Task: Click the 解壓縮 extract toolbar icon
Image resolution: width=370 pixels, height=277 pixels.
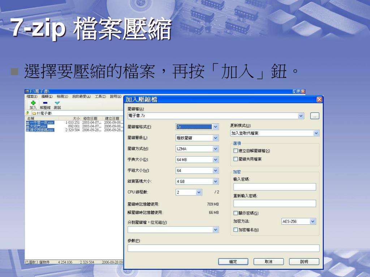Action: click(45, 105)
